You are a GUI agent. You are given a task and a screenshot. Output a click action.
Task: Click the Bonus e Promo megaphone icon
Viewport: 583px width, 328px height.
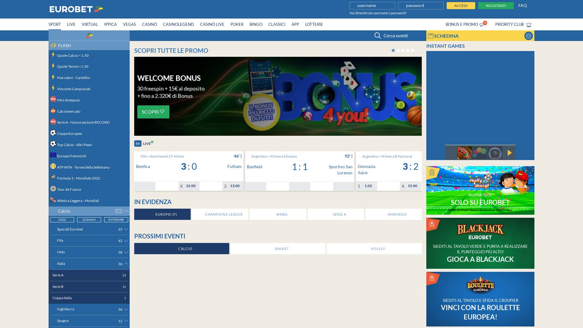482,25
